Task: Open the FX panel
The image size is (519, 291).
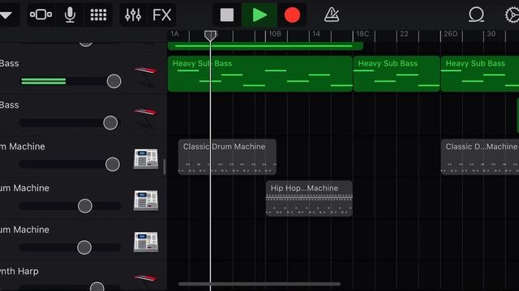Action: pos(161,15)
